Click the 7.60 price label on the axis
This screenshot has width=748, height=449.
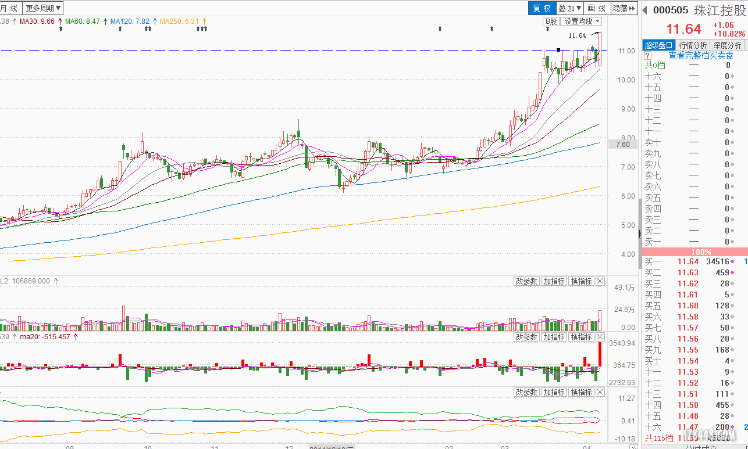coord(622,145)
